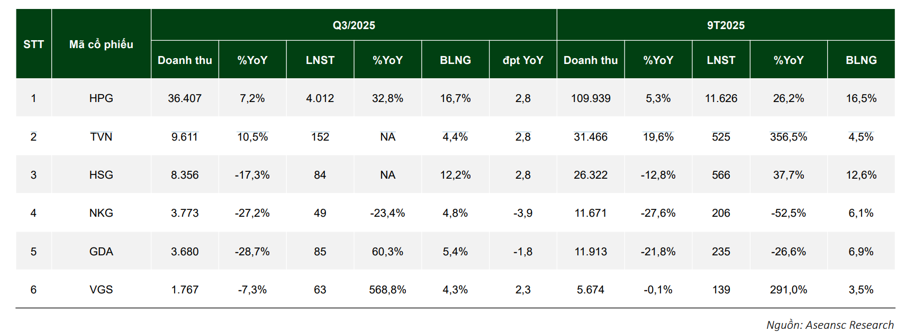Click the Nguồn: Aseansc Research source note
This screenshot has width=905, height=332.
coord(829,325)
